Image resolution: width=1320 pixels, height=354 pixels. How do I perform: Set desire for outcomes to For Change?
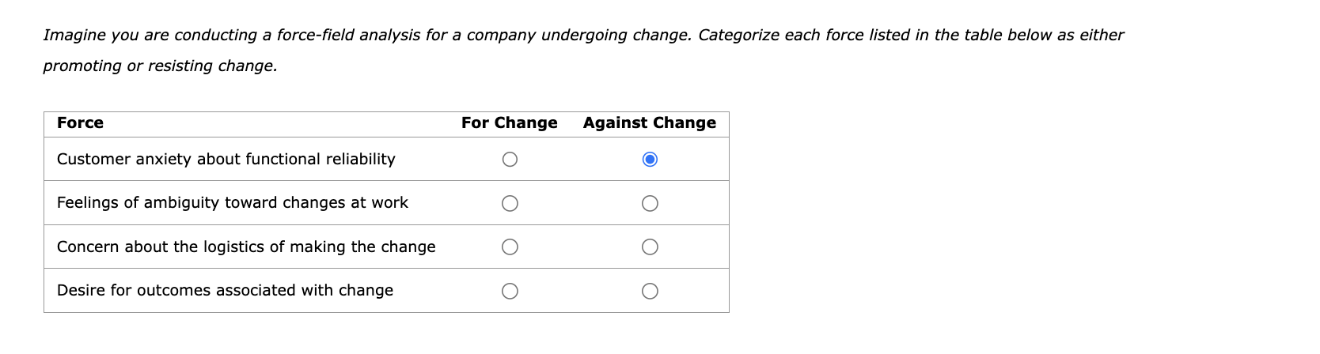point(510,292)
